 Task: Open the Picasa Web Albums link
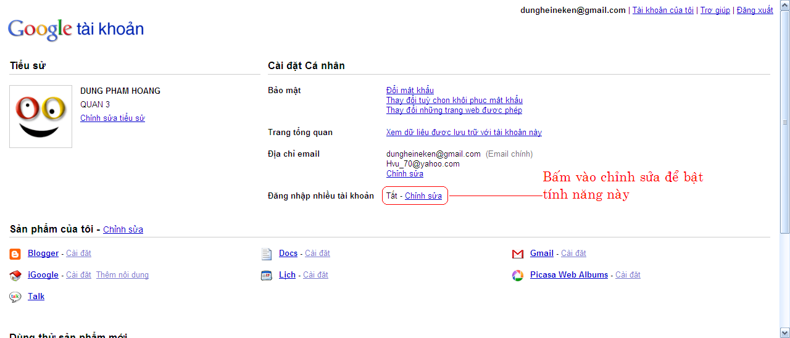(569, 275)
